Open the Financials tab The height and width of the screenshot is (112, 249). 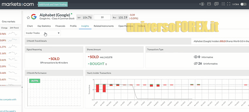pos(60,26)
